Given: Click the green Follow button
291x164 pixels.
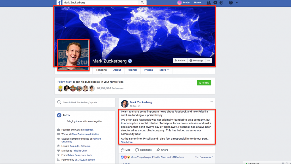Looking at the screenshot, I should pos(204,83).
